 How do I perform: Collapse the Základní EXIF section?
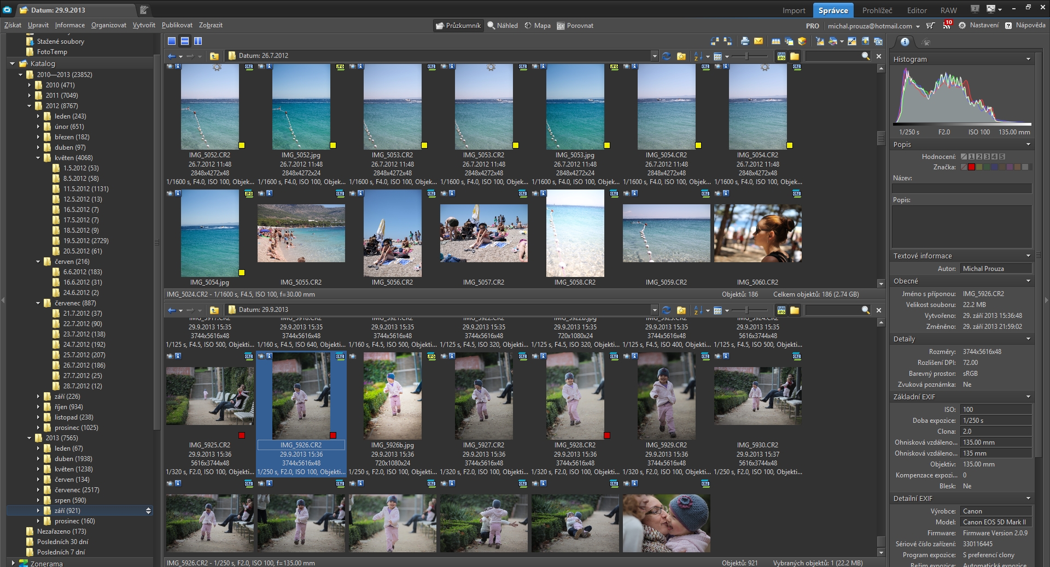pyautogui.click(x=1028, y=397)
